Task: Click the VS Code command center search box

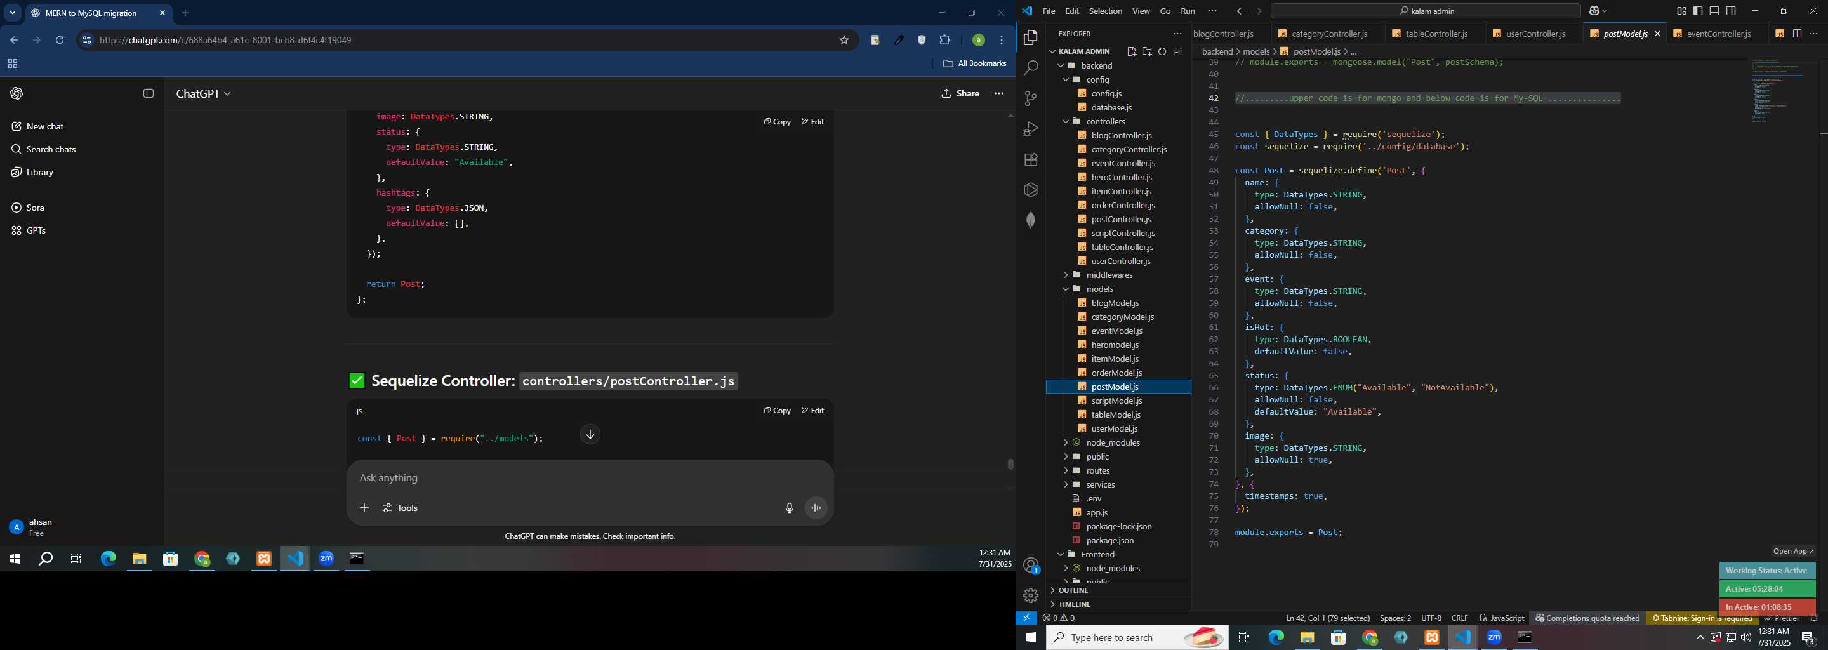Action: (1426, 11)
